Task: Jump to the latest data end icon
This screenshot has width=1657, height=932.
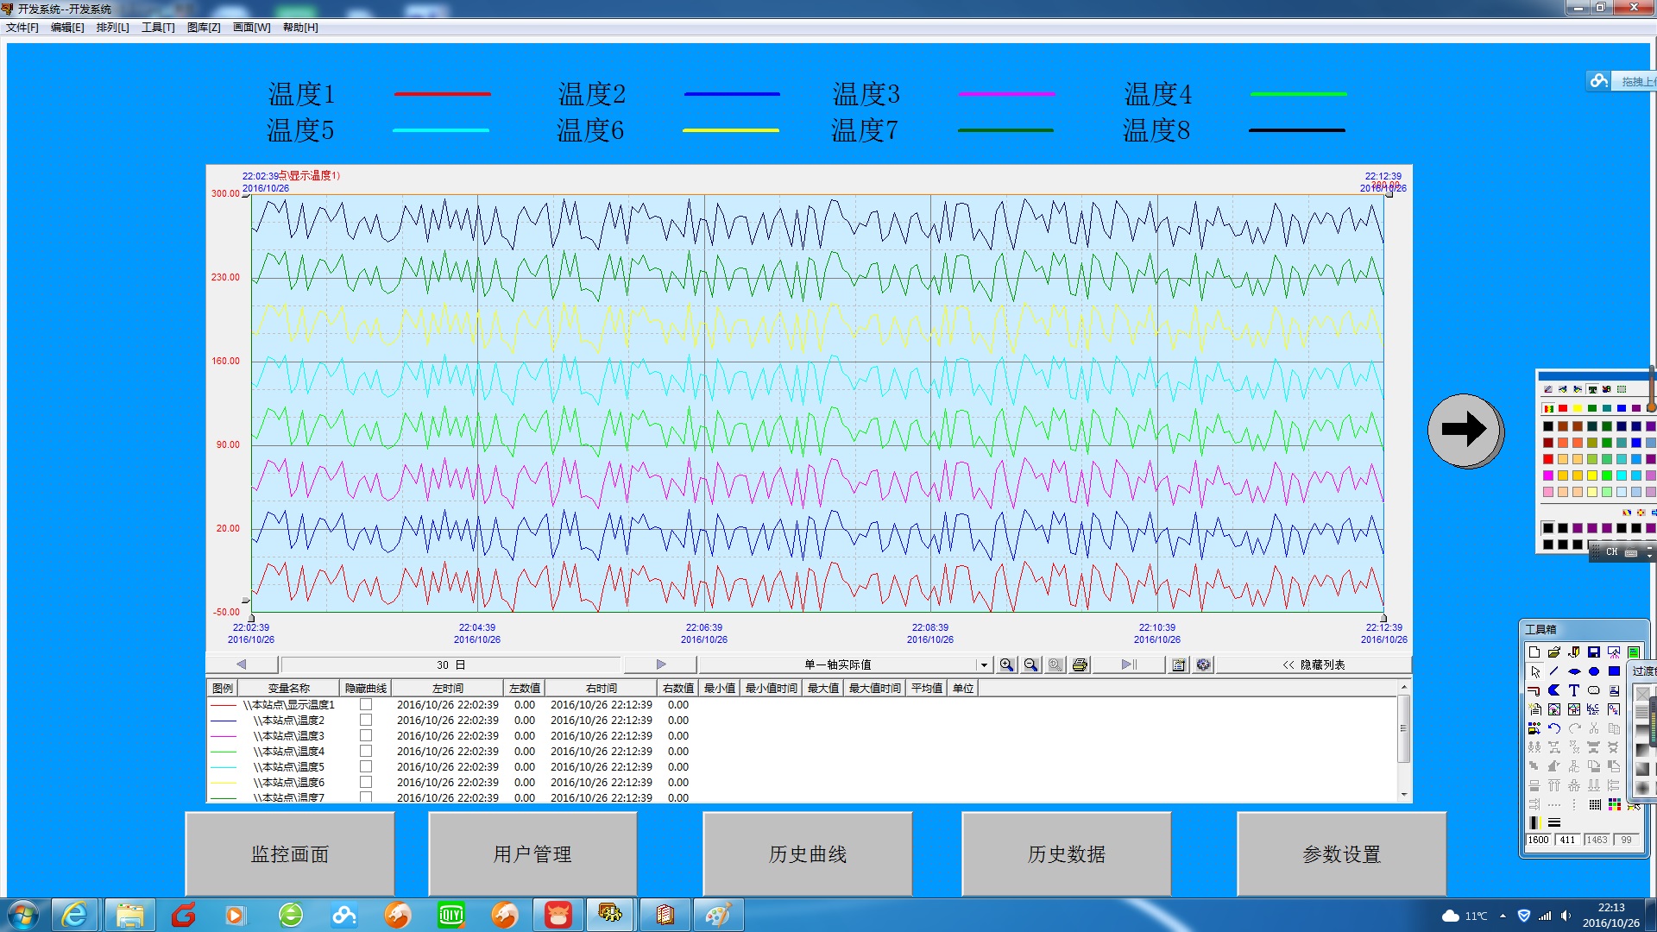Action: coord(1129,664)
